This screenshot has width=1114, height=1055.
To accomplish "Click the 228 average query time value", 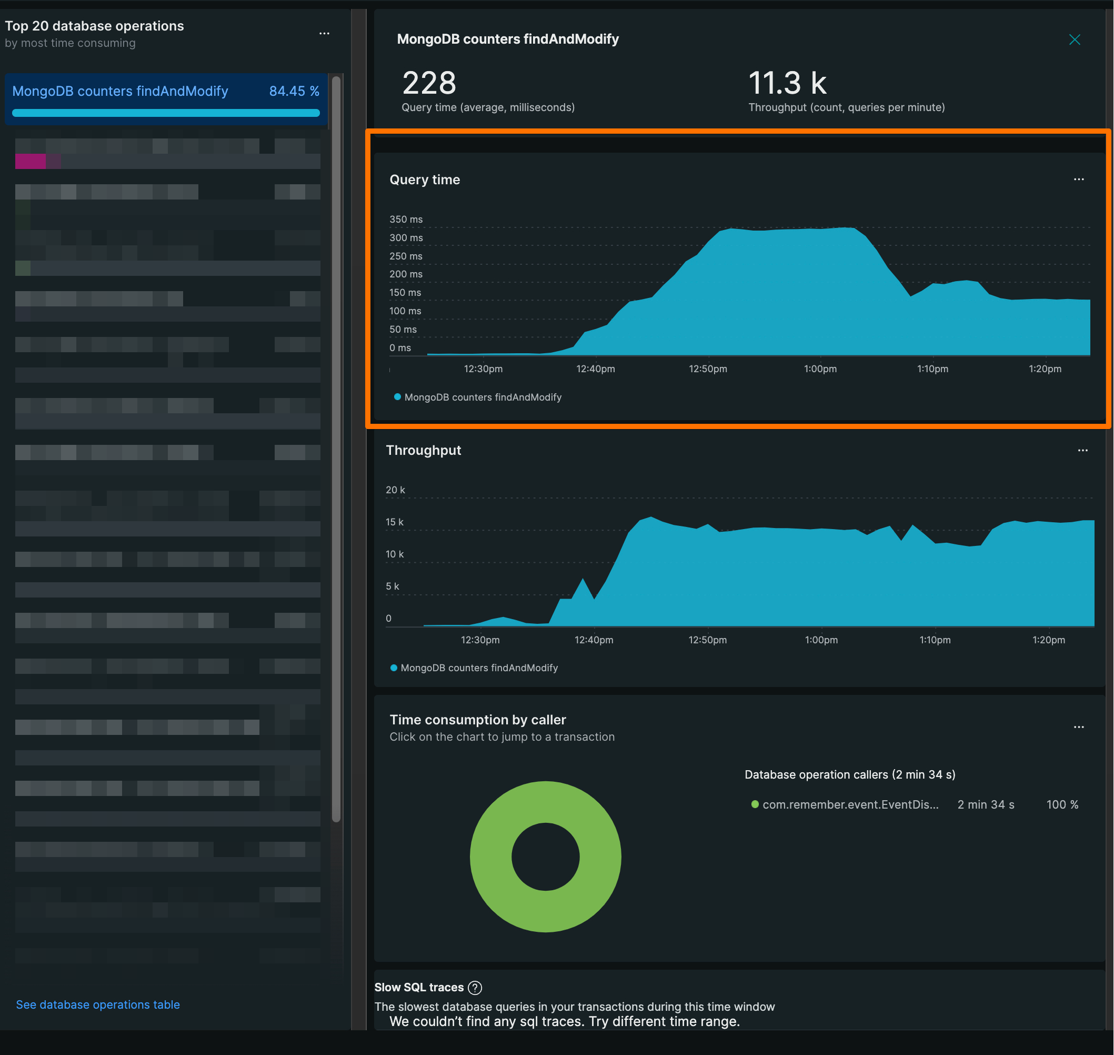I will (x=429, y=83).
